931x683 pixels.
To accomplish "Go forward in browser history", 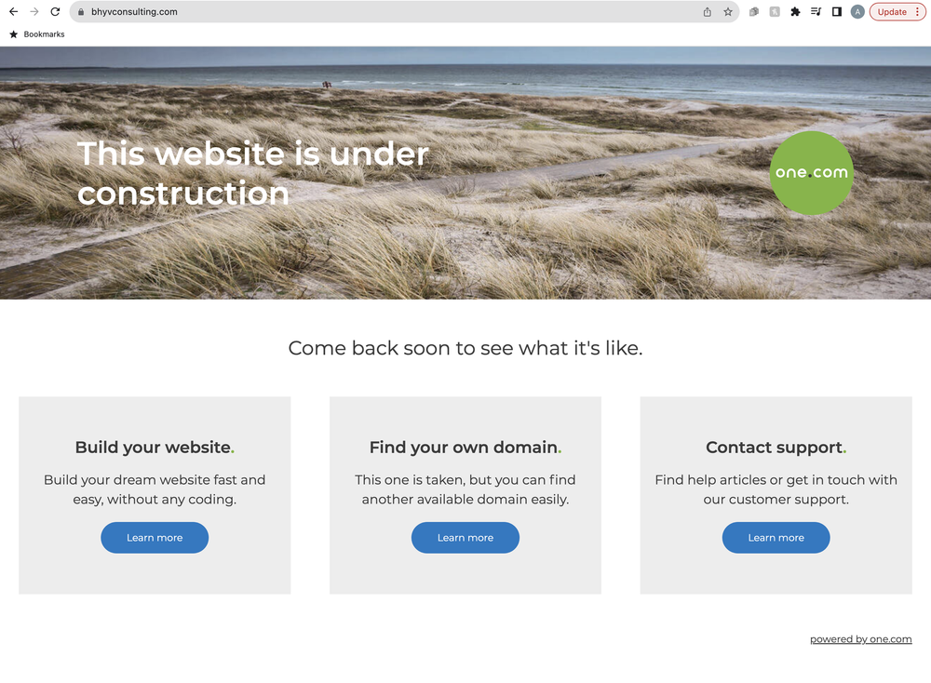I will coord(34,12).
